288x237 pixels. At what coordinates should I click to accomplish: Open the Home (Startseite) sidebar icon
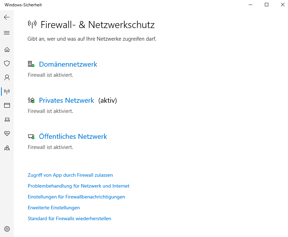coord(7,50)
